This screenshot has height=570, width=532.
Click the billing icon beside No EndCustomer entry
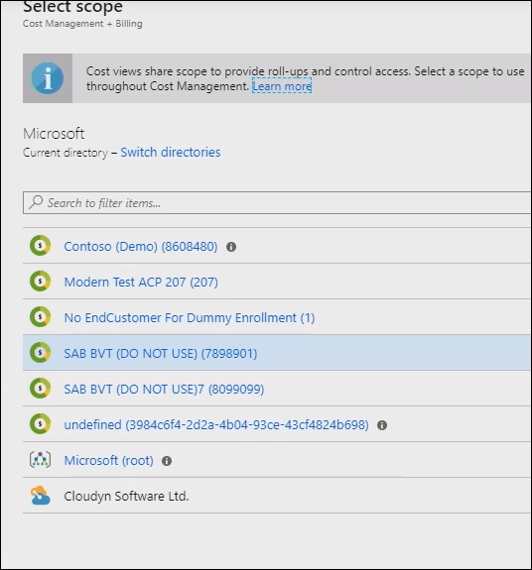(40, 317)
